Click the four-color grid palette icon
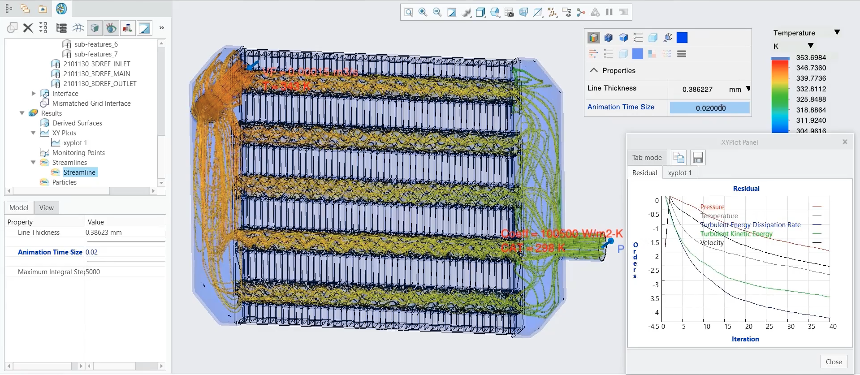This screenshot has height=375, width=860. 652,54
